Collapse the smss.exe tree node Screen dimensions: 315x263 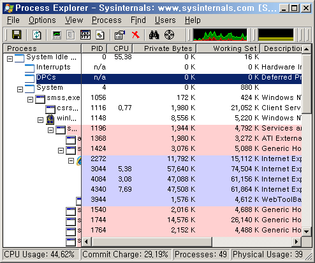tap(30, 99)
